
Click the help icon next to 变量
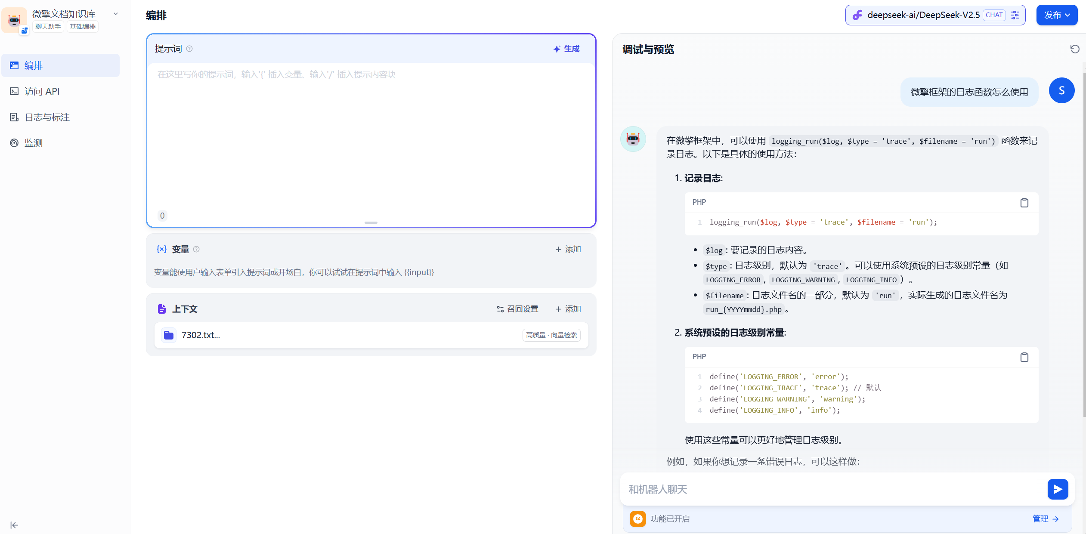pyautogui.click(x=196, y=249)
